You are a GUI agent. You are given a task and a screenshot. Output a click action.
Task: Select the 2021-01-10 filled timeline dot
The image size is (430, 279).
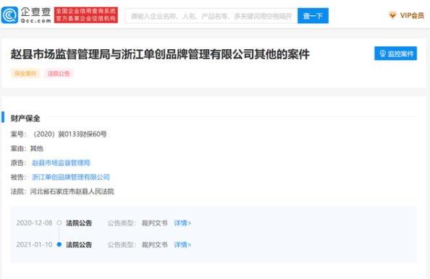pyautogui.click(x=59, y=244)
